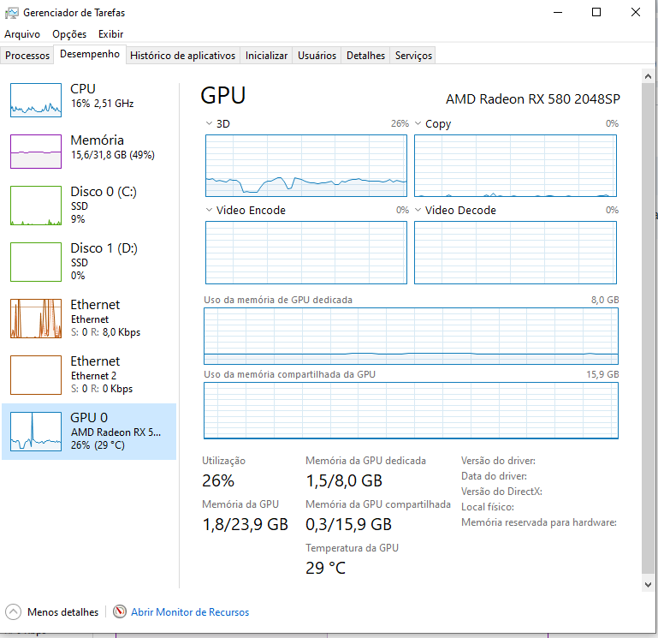658x638 pixels.
Task: Click the scrollbar down arrow
Action: pyautogui.click(x=648, y=585)
